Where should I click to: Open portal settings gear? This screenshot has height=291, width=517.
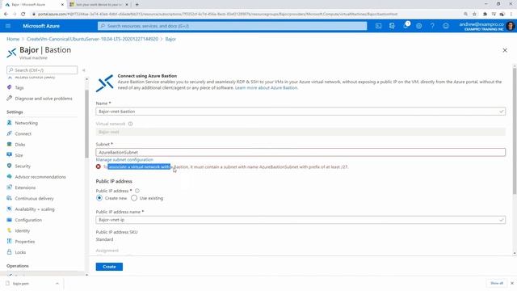(x=418, y=26)
